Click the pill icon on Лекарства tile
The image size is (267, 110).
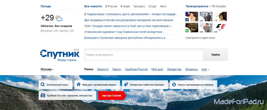click(x=126, y=84)
